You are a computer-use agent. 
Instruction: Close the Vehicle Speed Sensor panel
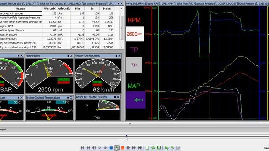pyautogui.click(x=119, y=56)
